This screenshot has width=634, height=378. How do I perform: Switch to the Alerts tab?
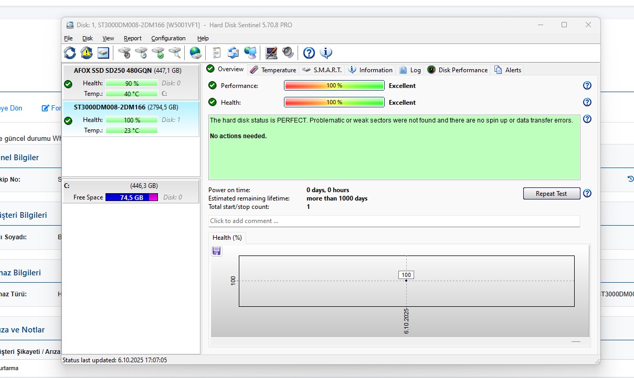pyautogui.click(x=508, y=70)
